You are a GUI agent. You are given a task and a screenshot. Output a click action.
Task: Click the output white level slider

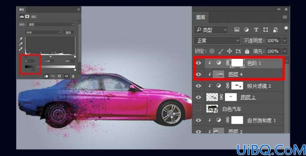(75, 70)
